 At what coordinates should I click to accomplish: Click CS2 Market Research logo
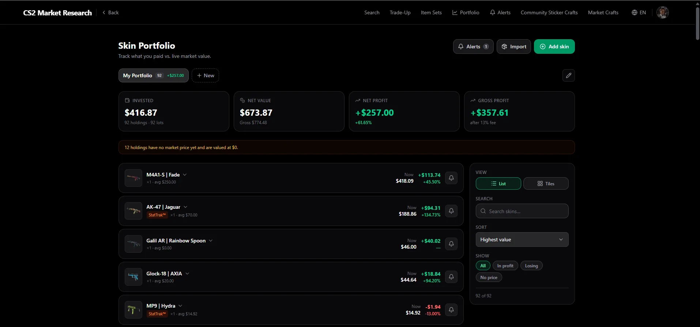57,13
